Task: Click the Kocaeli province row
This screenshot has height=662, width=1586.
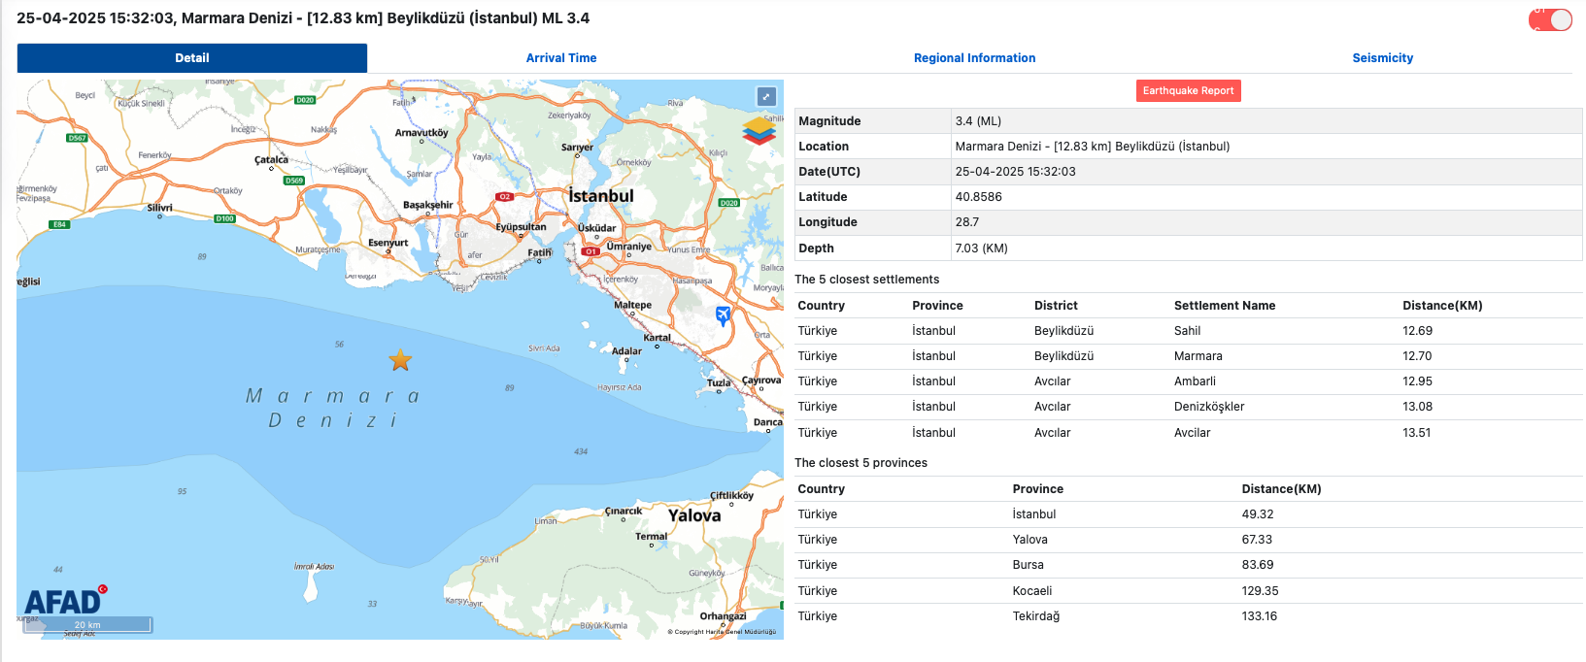Action: 1188,591
